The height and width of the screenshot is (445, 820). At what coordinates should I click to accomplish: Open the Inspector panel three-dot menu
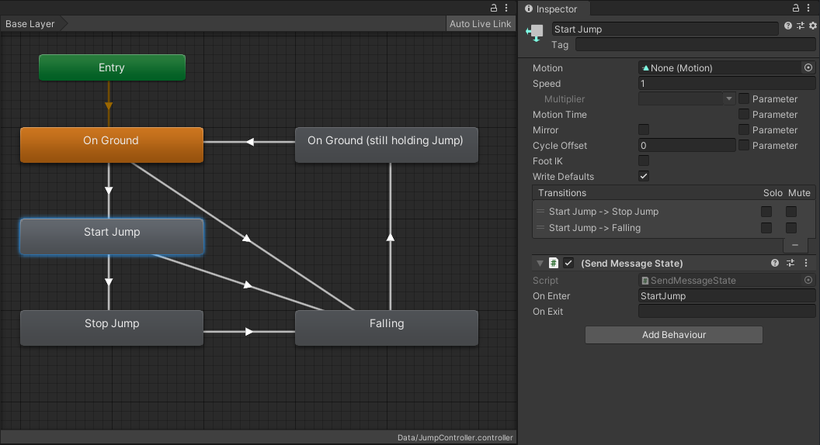808,8
